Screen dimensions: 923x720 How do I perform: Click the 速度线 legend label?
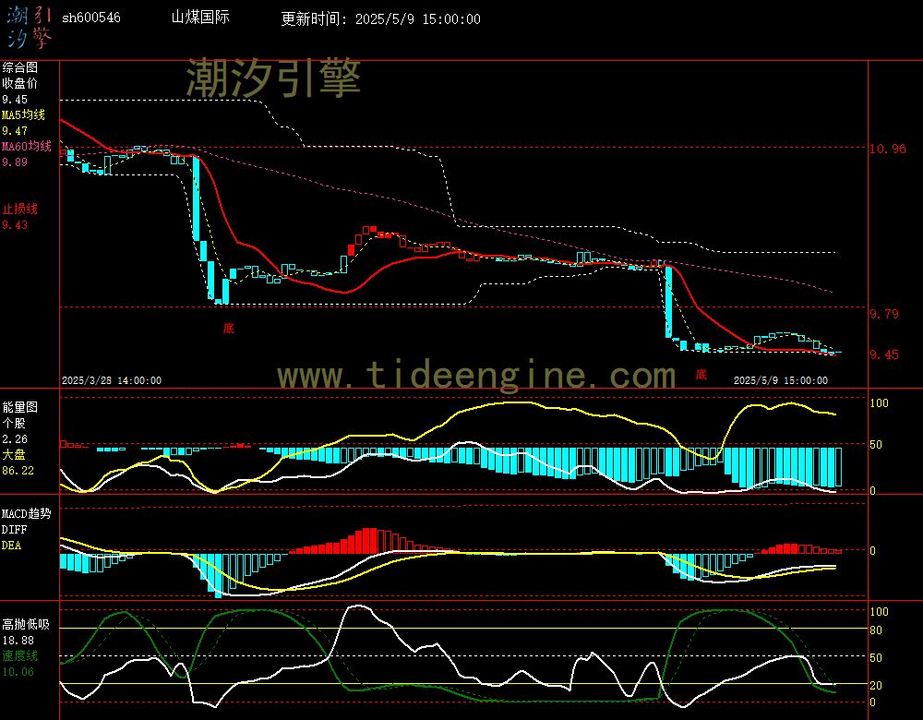(x=20, y=655)
